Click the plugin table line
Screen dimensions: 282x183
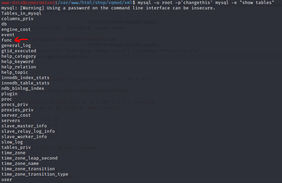pos(9,94)
